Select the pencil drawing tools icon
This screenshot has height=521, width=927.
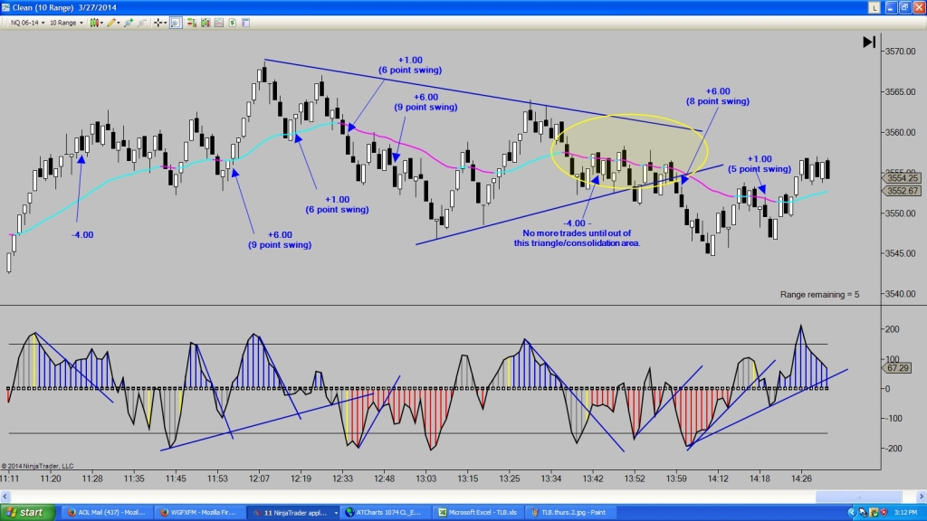111,23
